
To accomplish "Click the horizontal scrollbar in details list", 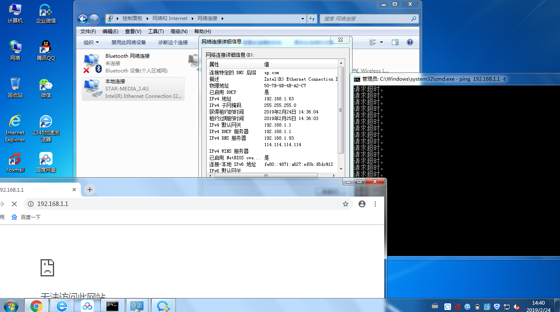I will pos(265,175).
